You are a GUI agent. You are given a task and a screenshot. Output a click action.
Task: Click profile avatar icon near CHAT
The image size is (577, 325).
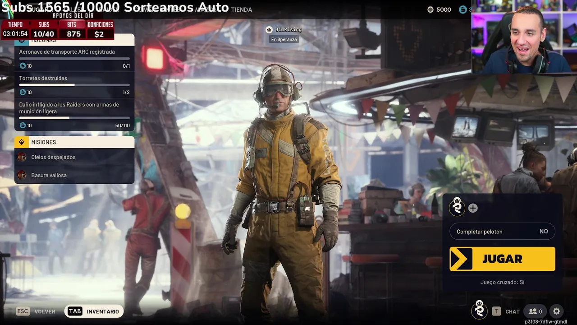480,310
